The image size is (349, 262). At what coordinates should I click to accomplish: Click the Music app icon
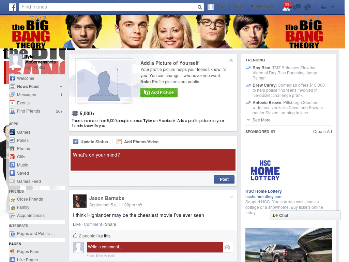(x=13, y=165)
